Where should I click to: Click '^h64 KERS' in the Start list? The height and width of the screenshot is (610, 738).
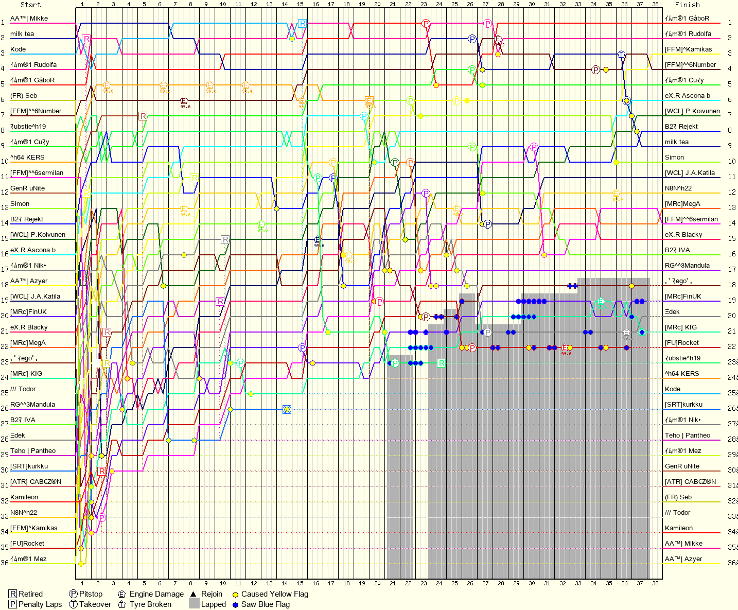27,157
